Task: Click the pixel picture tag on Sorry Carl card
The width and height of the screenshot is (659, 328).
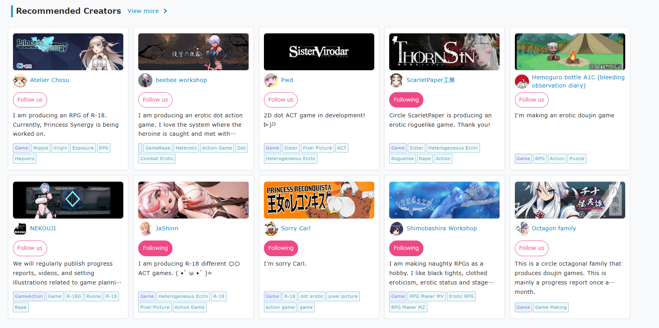Action: pos(343,296)
